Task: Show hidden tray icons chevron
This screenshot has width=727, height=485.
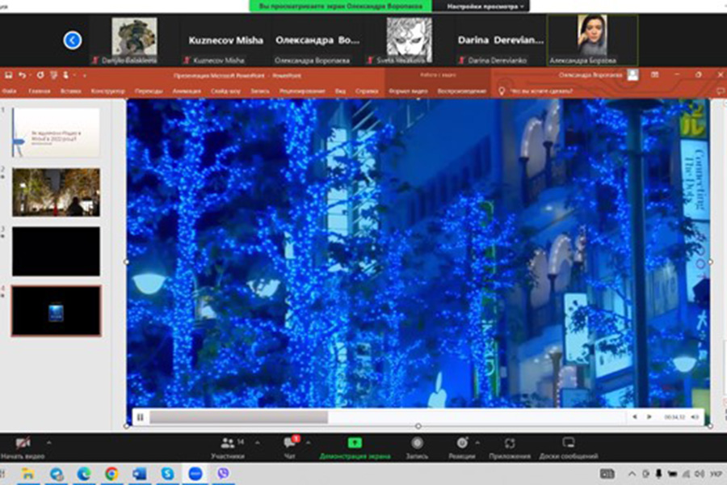Action: [632, 474]
